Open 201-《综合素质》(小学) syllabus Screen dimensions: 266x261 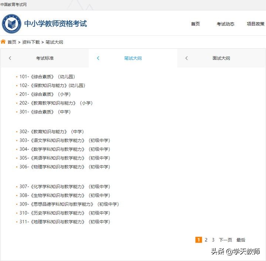[45, 94]
